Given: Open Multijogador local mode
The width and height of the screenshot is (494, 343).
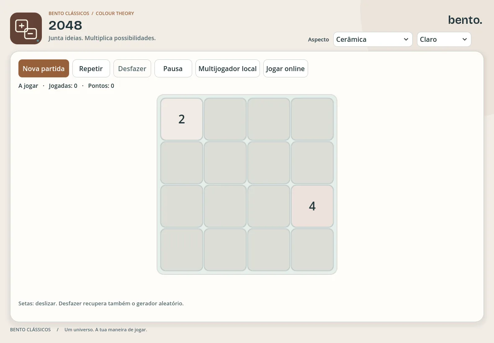Looking at the screenshot, I should pyautogui.click(x=227, y=68).
